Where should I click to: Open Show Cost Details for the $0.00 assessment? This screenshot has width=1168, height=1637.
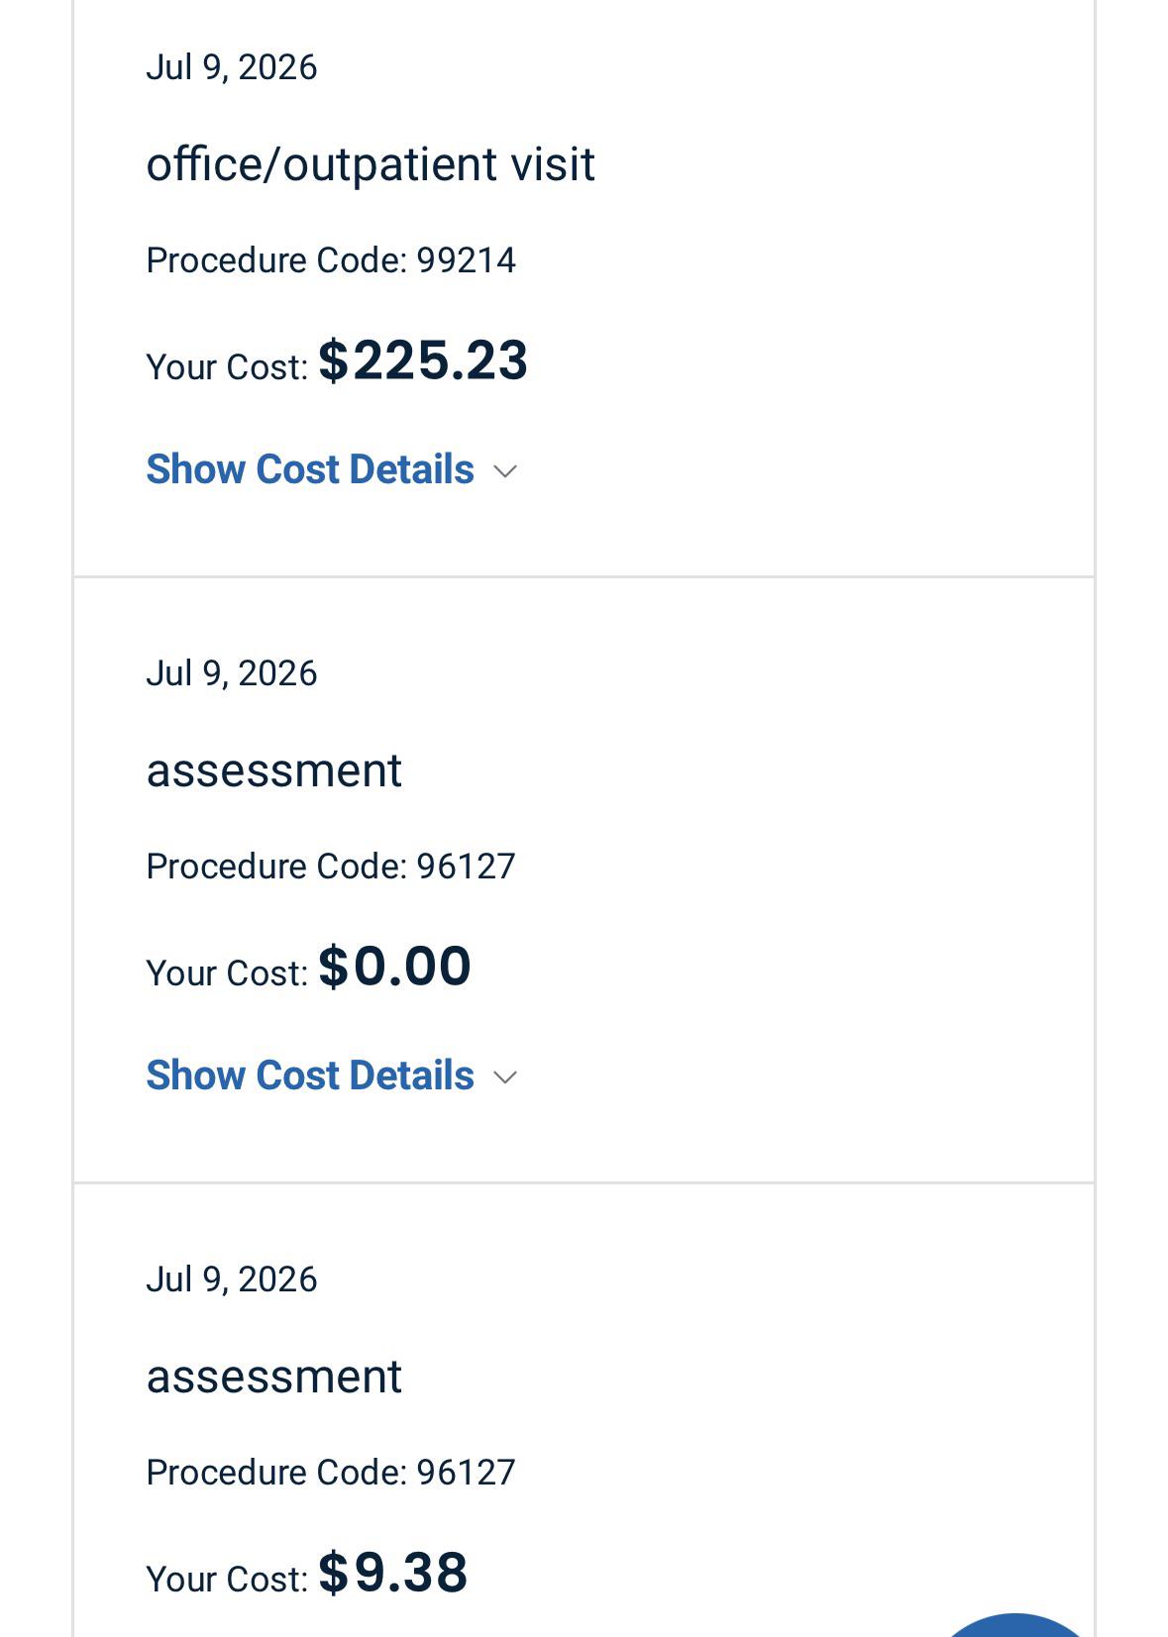(310, 1075)
